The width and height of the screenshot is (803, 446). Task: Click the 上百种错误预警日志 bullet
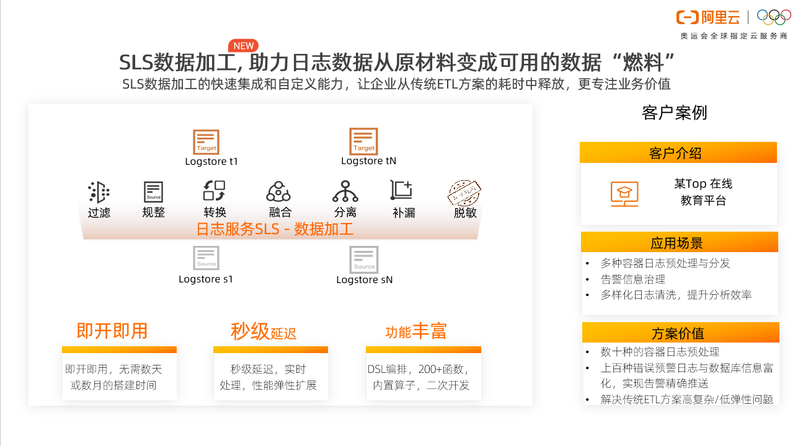click(686, 375)
